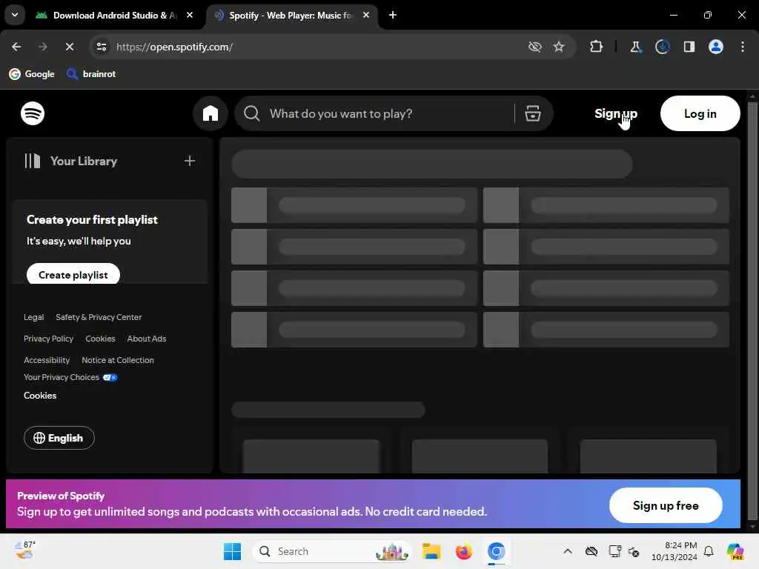Click the cloud sync off tray icon
759x569 pixels.
pyautogui.click(x=591, y=551)
